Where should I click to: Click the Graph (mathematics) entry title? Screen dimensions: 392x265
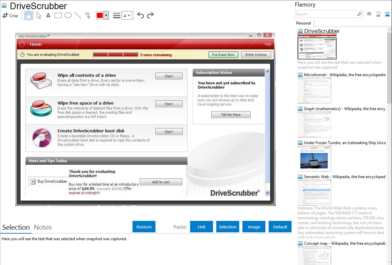coord(345,109)
